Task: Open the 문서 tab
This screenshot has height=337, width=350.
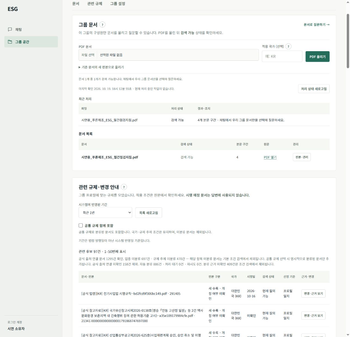Action: [76, 4]
